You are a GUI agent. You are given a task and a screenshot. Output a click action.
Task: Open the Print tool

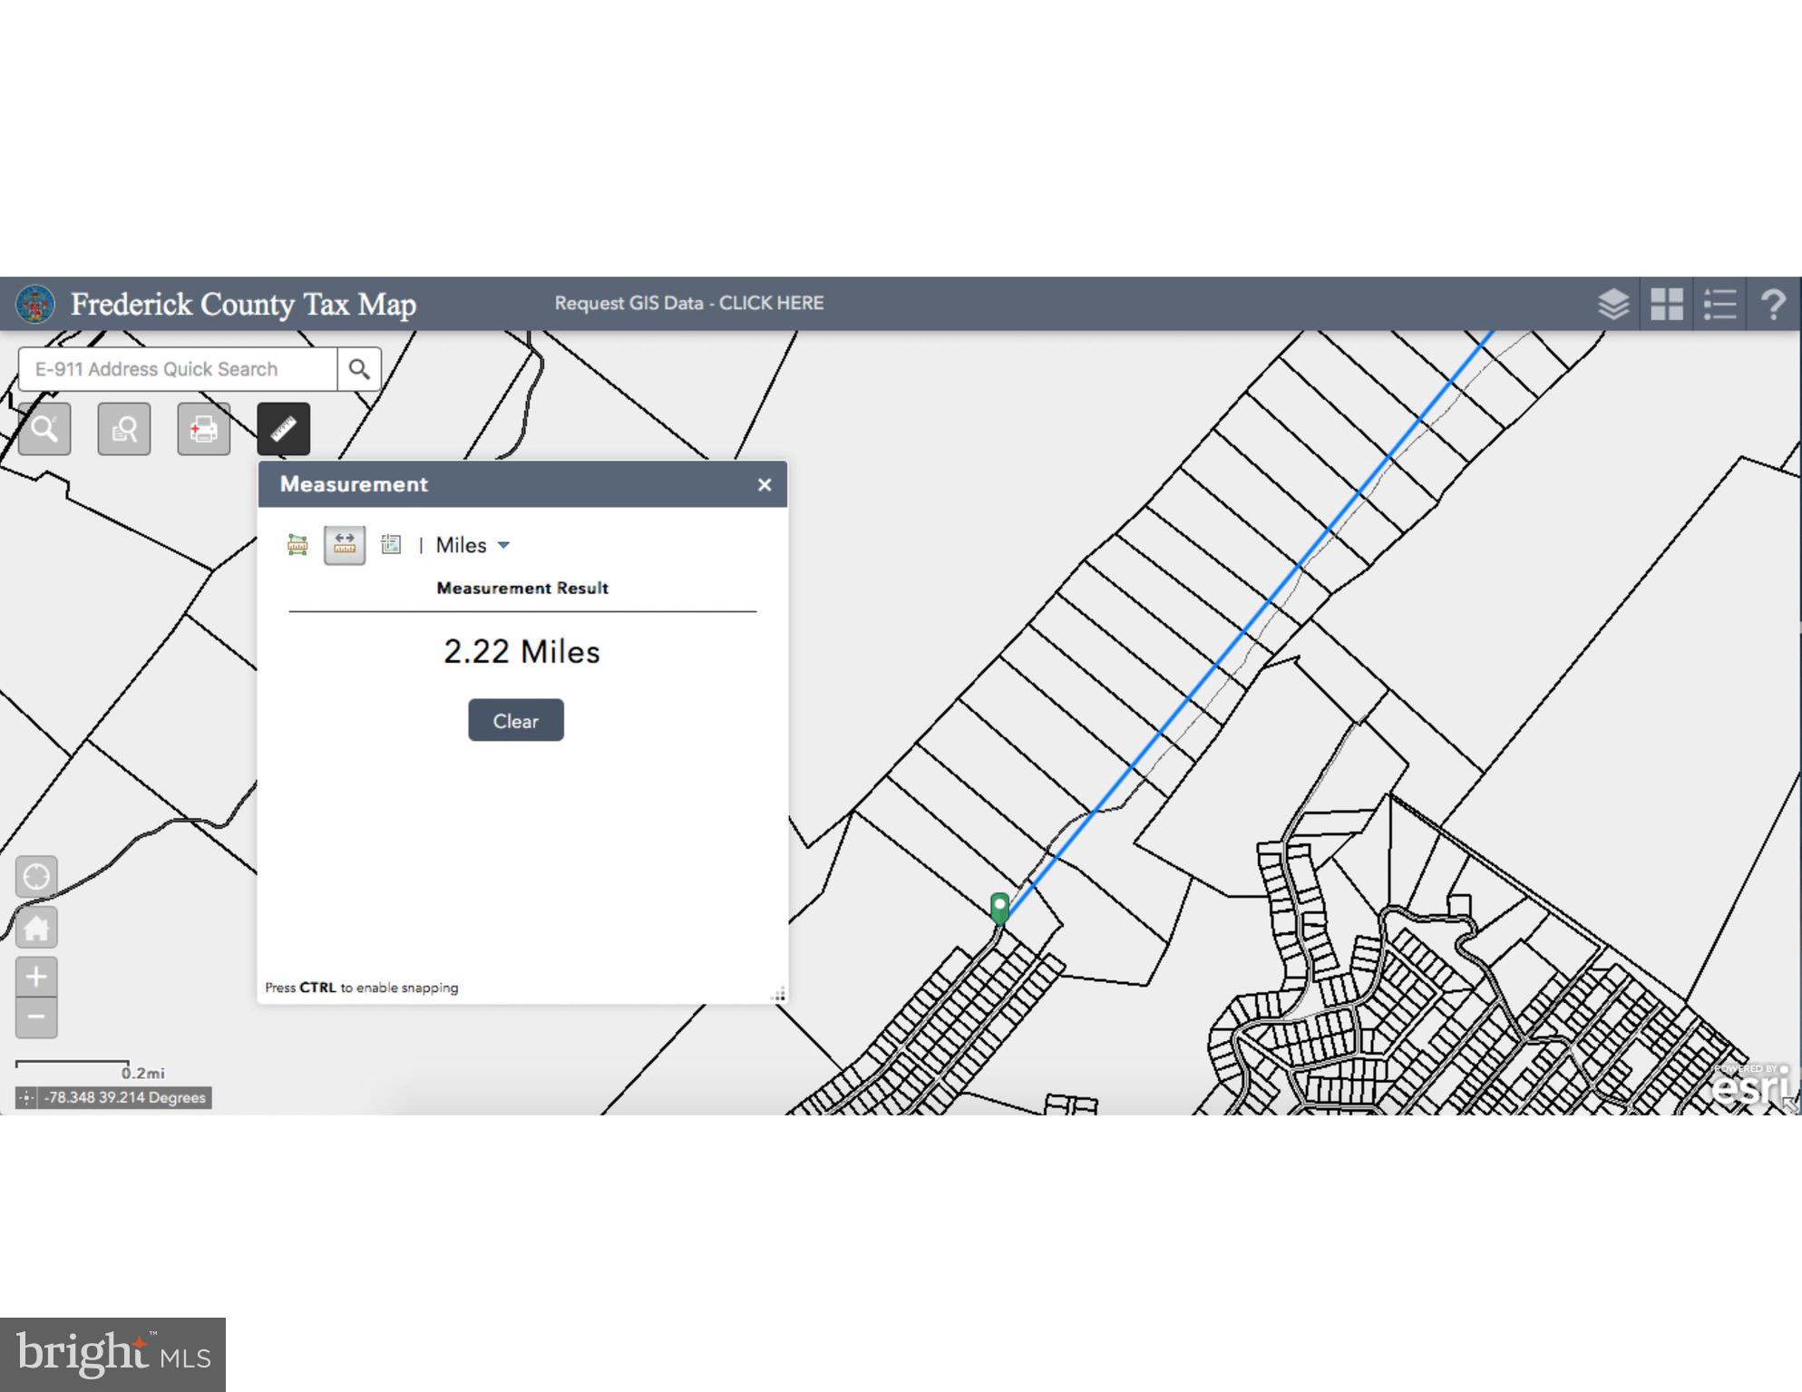[203, 429]
